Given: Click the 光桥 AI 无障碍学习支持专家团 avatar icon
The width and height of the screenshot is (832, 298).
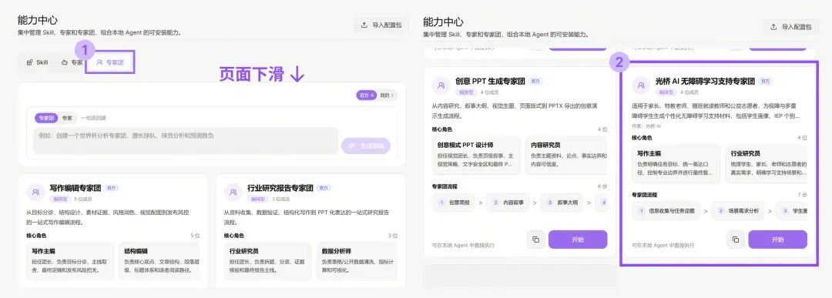Looking at the screenshot, I should tap(641, 85).
